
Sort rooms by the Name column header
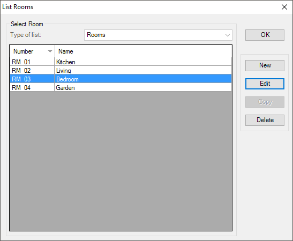(143, 51)
